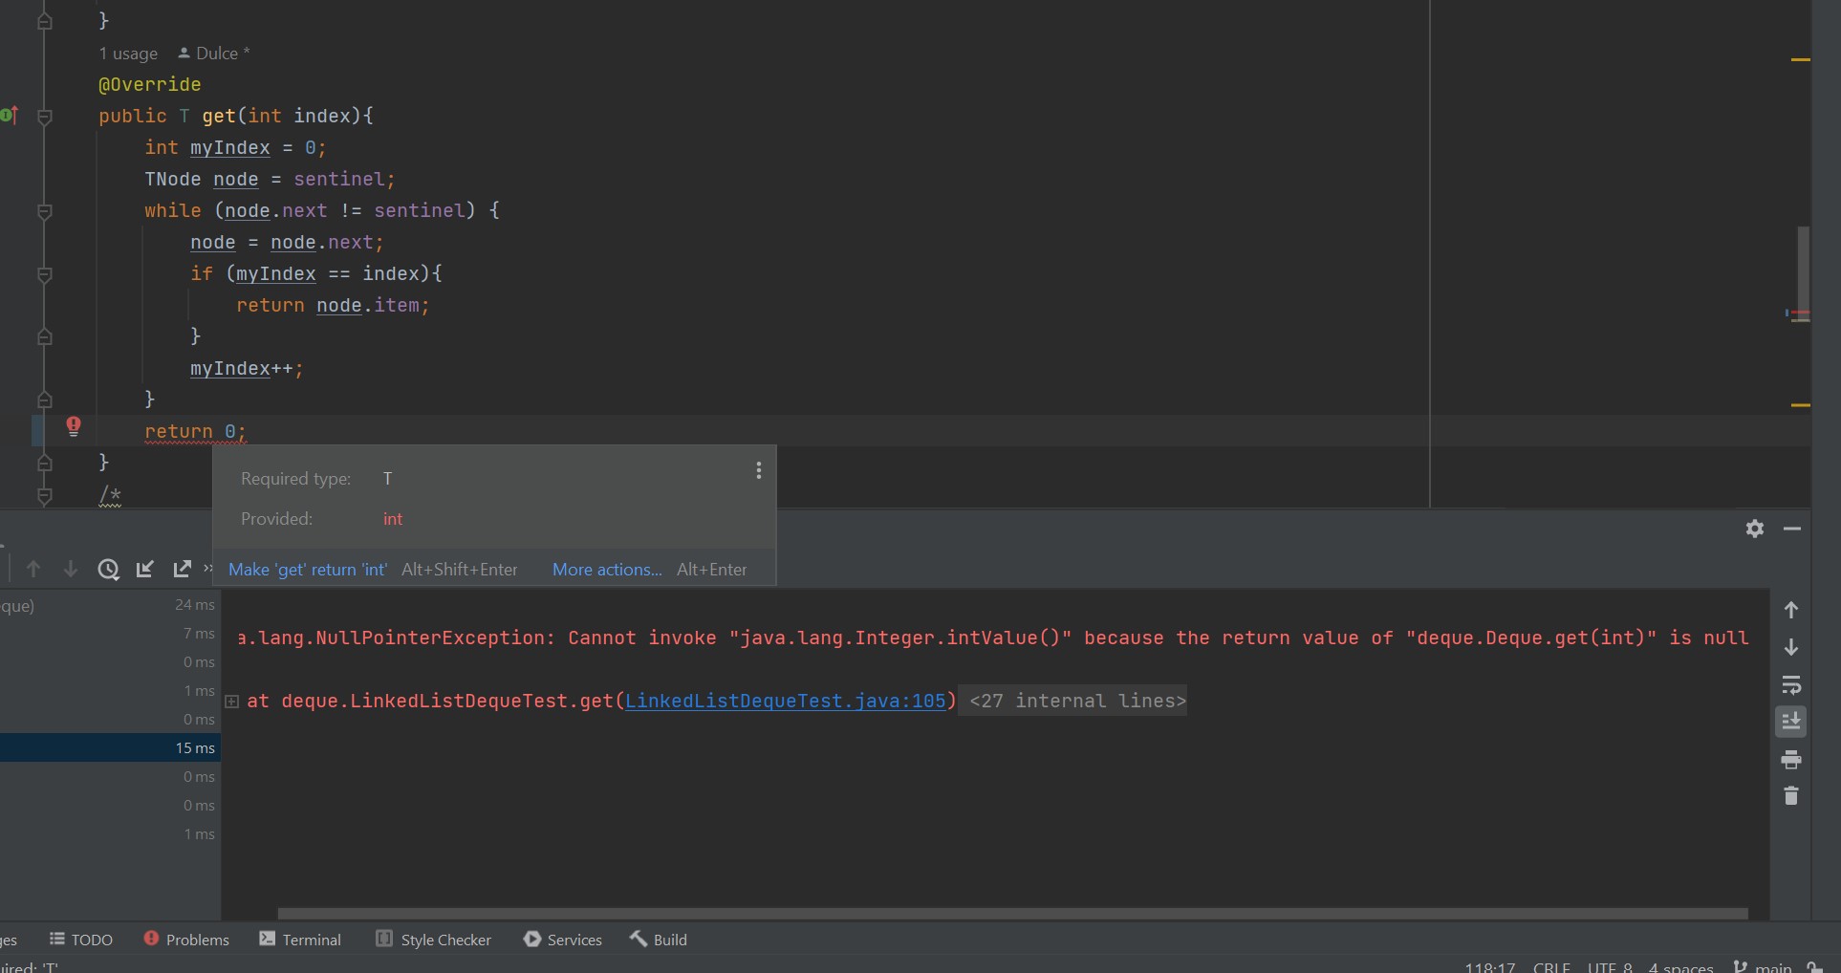This screenshot has width=1841, height=973.
Task: Click the red error bulb next to return 0
Action: (74, 426)
